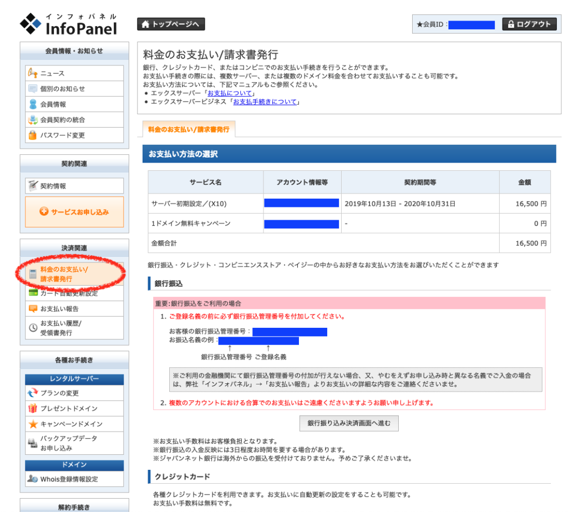
Task: Open プランの変更 menu item
Action: pyautogui.click(x=74, y=393)
